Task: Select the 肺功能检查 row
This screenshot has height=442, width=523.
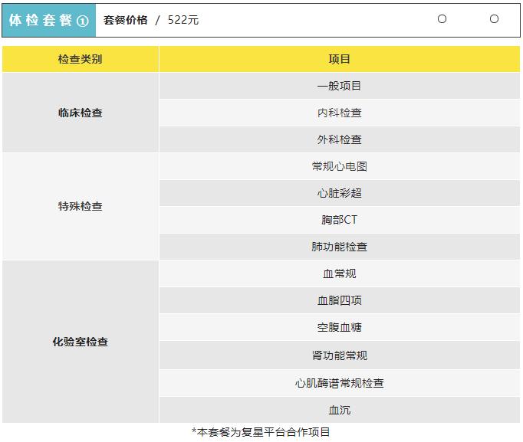Action: click(339, 247)
